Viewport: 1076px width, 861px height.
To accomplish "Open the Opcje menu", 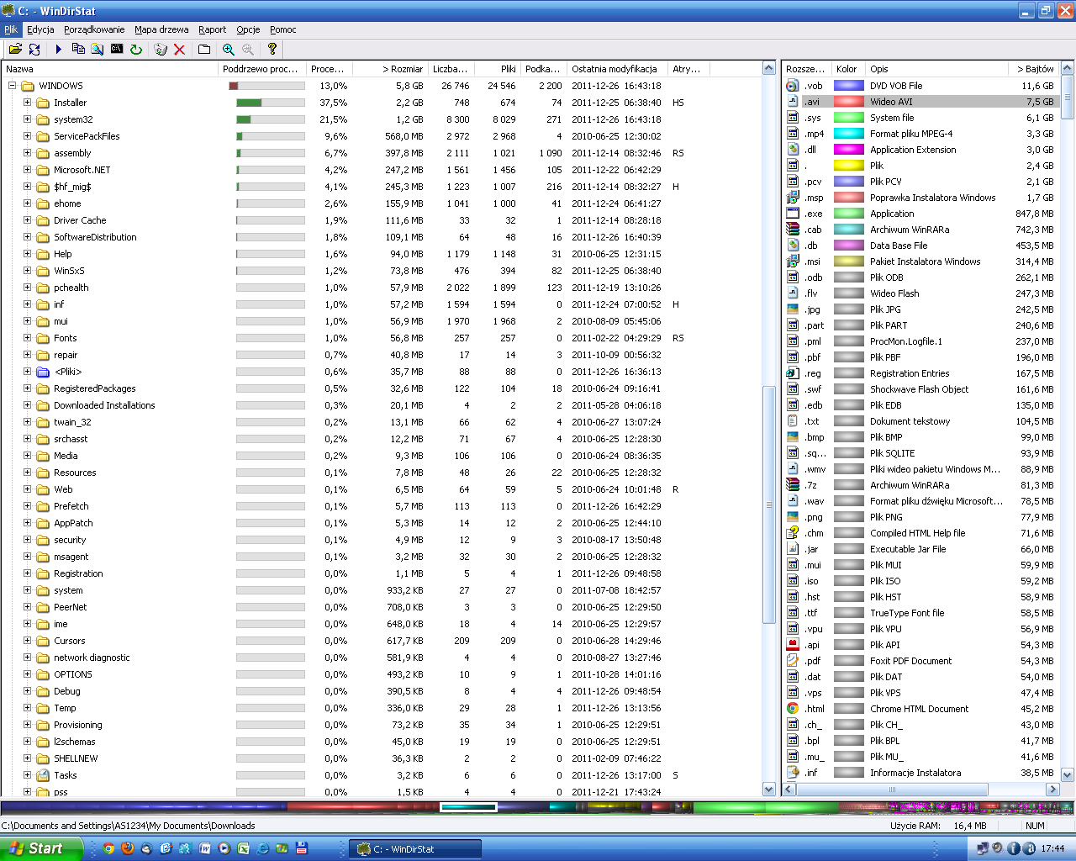I will click(x=248, y=29).
